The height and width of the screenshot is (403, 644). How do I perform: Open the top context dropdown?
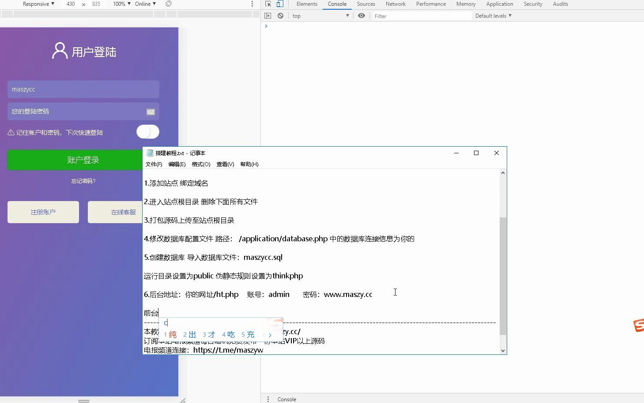pyautogui.click(x=320, y=16)
